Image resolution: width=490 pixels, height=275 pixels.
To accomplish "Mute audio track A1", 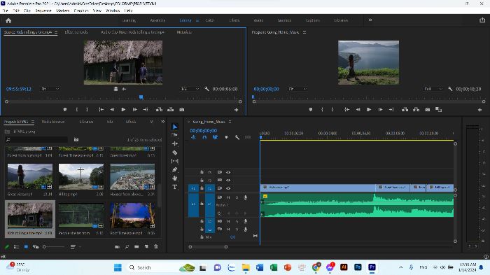I will 228,197.
